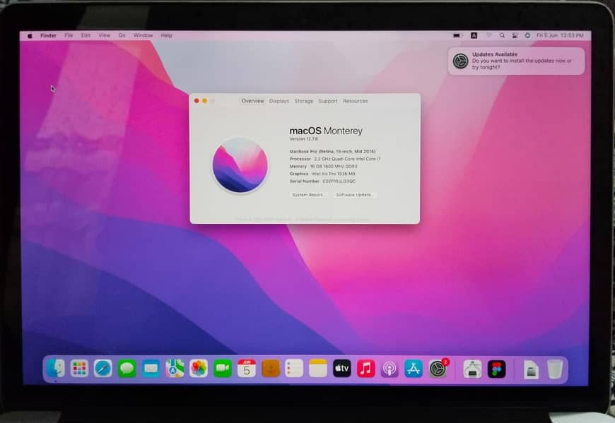Image resolution: width=615 pixels, height=423 pixels.
Task: Switch to the Storage tab
Action: pos(303,101)
